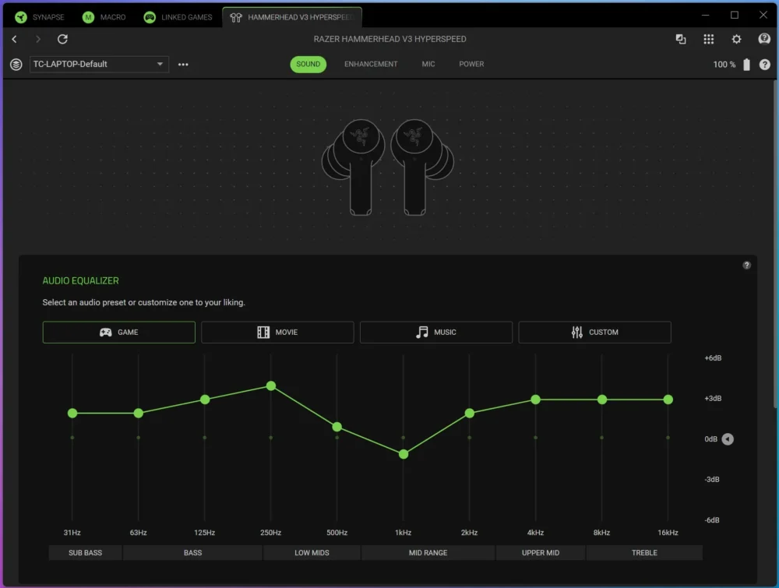779x588 pixels.
Task: Click the Linked Games controller icon
Action: [150, 17]
